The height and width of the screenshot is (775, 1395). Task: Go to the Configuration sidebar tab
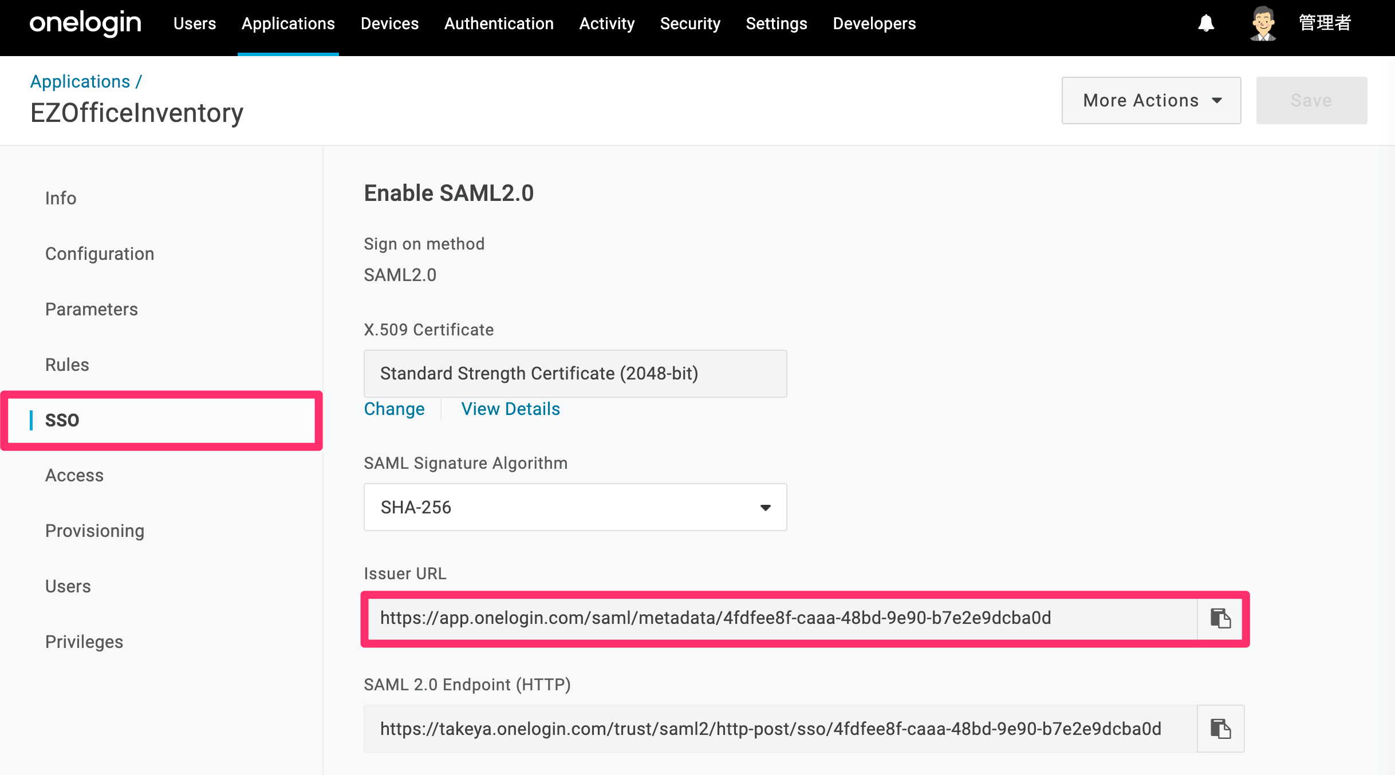click(x=100, y=254)
